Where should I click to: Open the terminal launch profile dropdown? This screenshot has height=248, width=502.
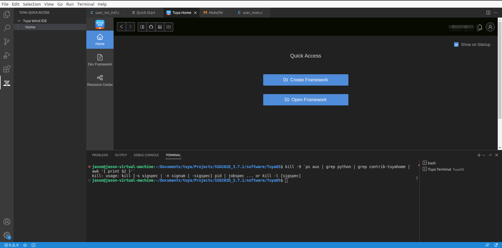[x=484, y=155]
